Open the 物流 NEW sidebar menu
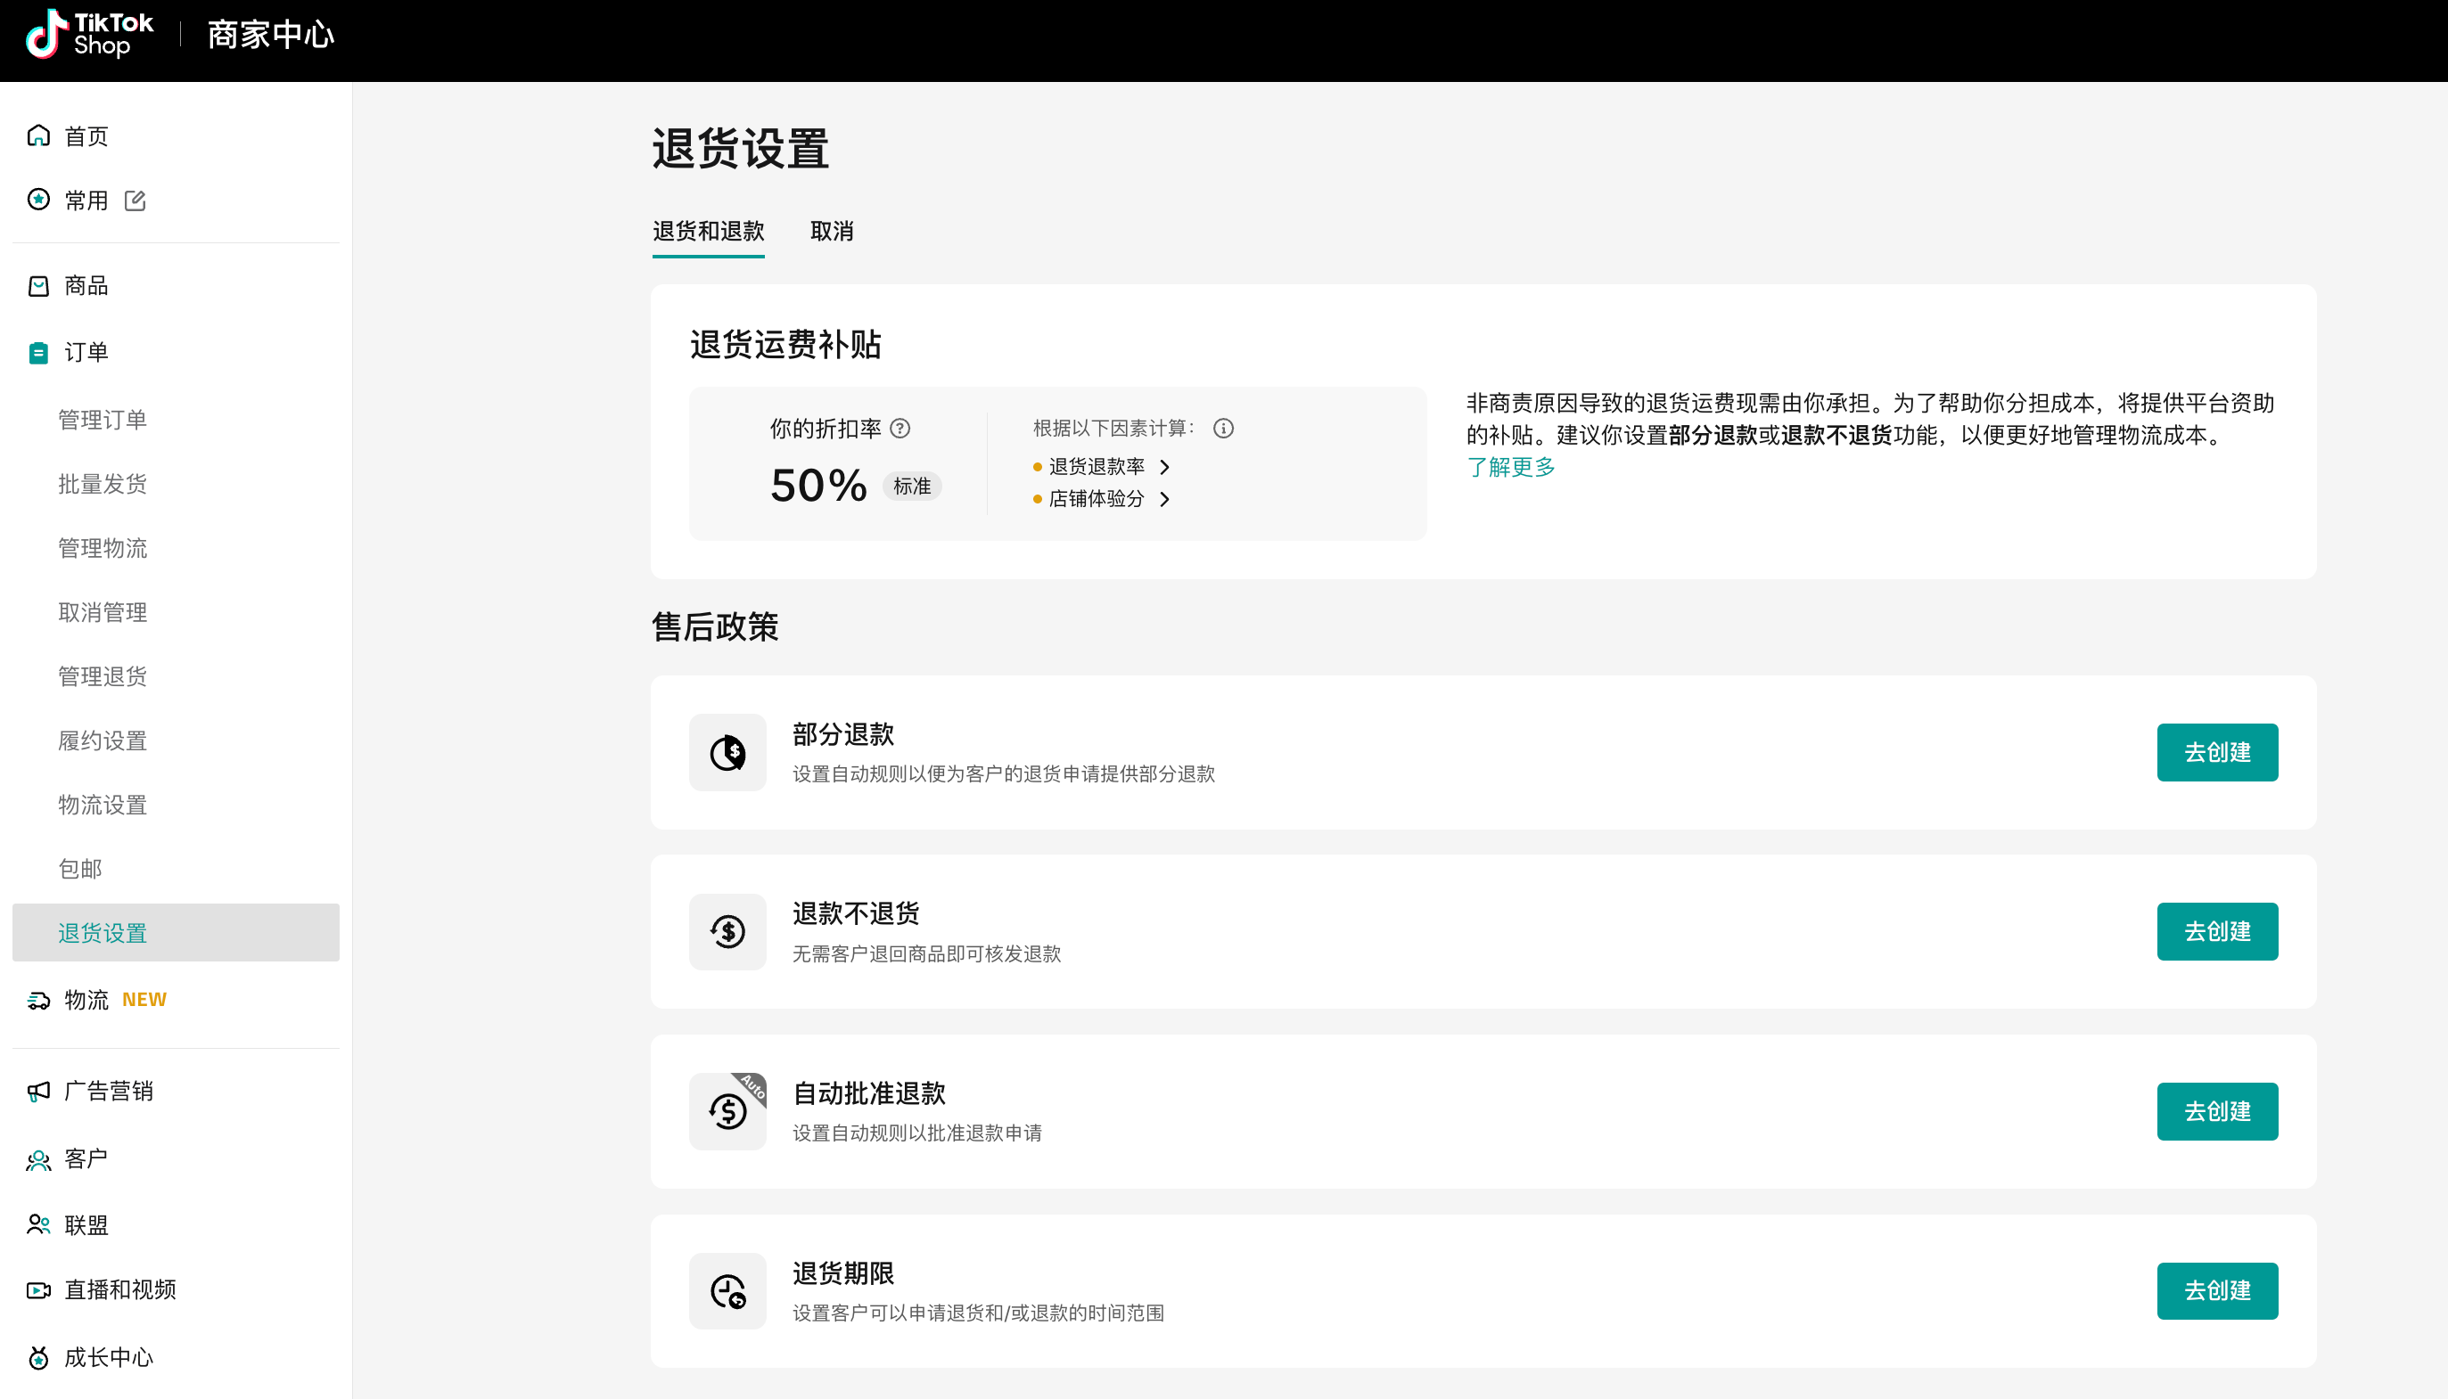Screen dimensions: 2448x1399 (x=86, y=1001)
